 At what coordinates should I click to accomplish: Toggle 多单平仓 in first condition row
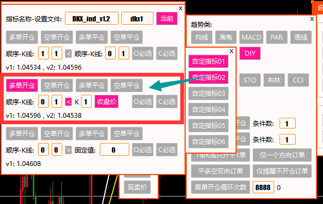tap(92, 37)
